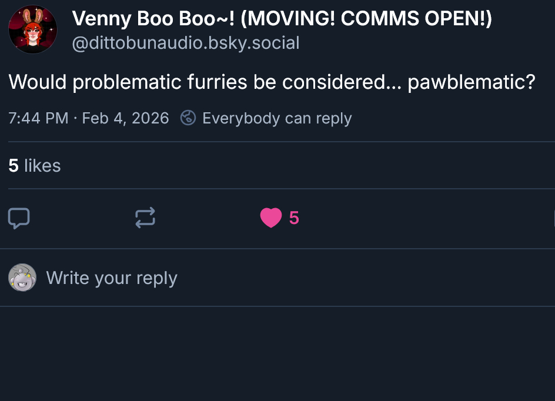Image resolution: width=555 pixels, height=401 pixels.
Task: Click the word "pawblematic?" in the post
Action: pos(472,82)
